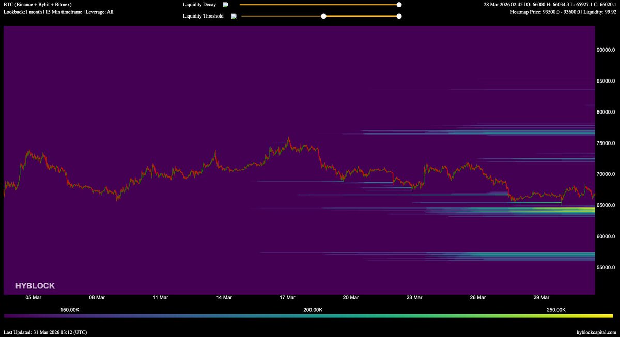The width and height of the screenshot is (620, 337).
Task: Click the icon beside Liquidity Threshold label
Action: pyautogui.click(x=234, y=16)
